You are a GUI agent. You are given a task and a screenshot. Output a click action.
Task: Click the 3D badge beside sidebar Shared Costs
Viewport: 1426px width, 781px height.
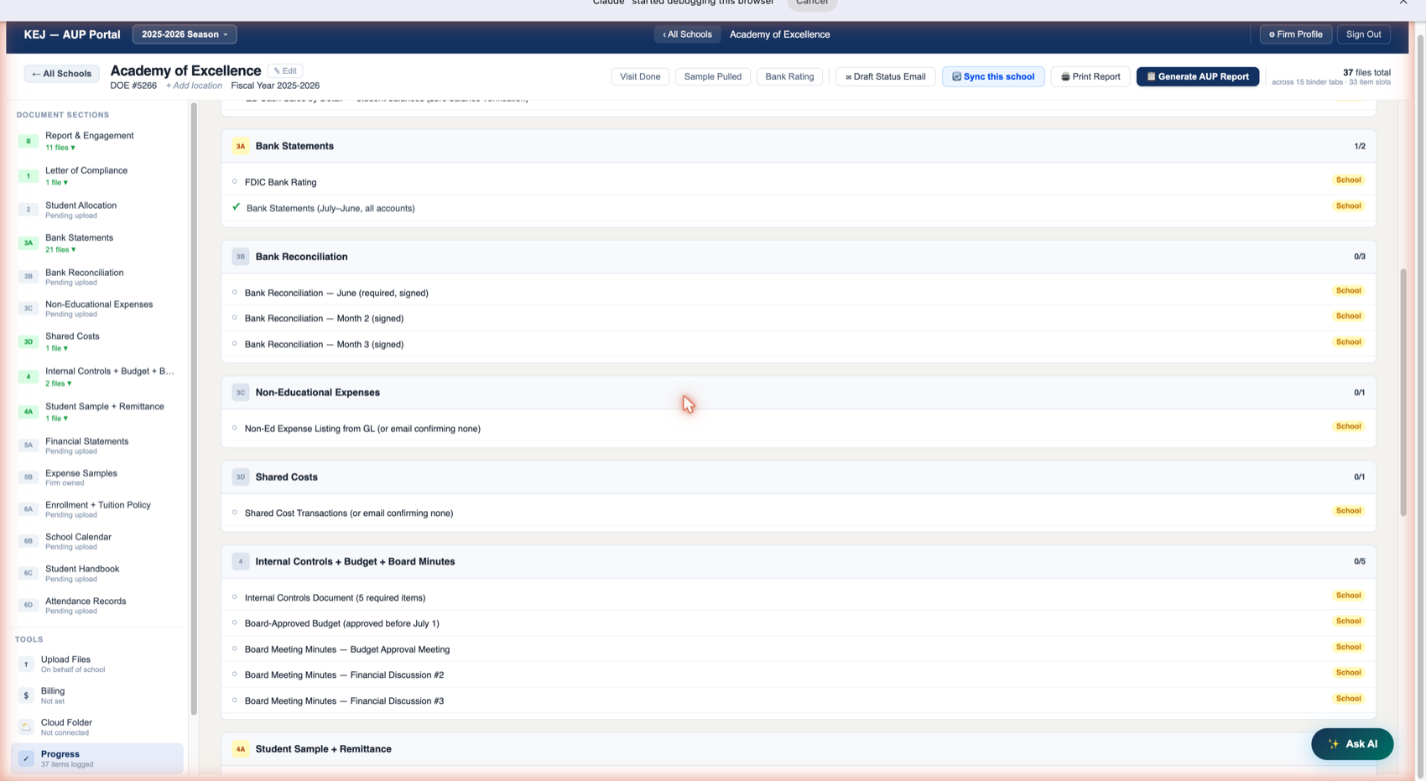click(x=28, y=341)
